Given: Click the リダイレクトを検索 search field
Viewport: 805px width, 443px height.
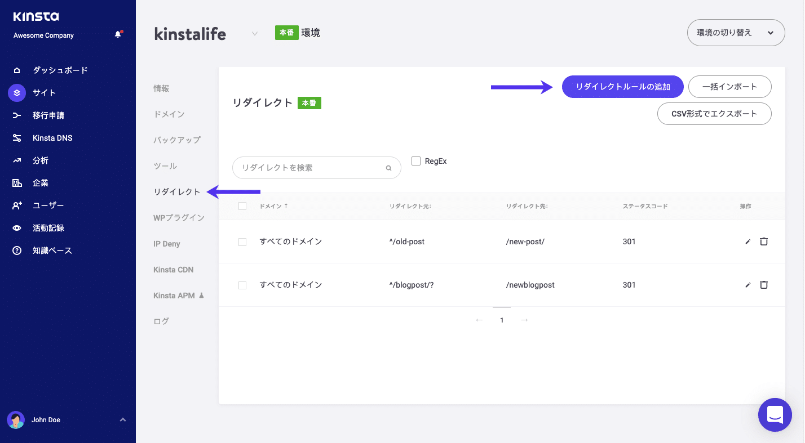Looking at the screenshot, I should click(307, 167).
